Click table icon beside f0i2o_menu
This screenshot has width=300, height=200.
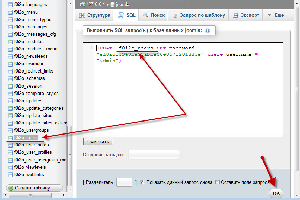[x=10, y=12]
